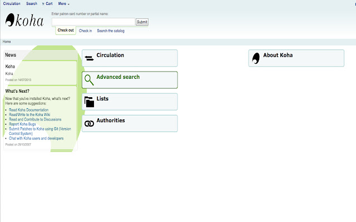Go to the Home breadcrumb link
The height and width of the screenshot is (222, 356).
(x=7, y=42)
